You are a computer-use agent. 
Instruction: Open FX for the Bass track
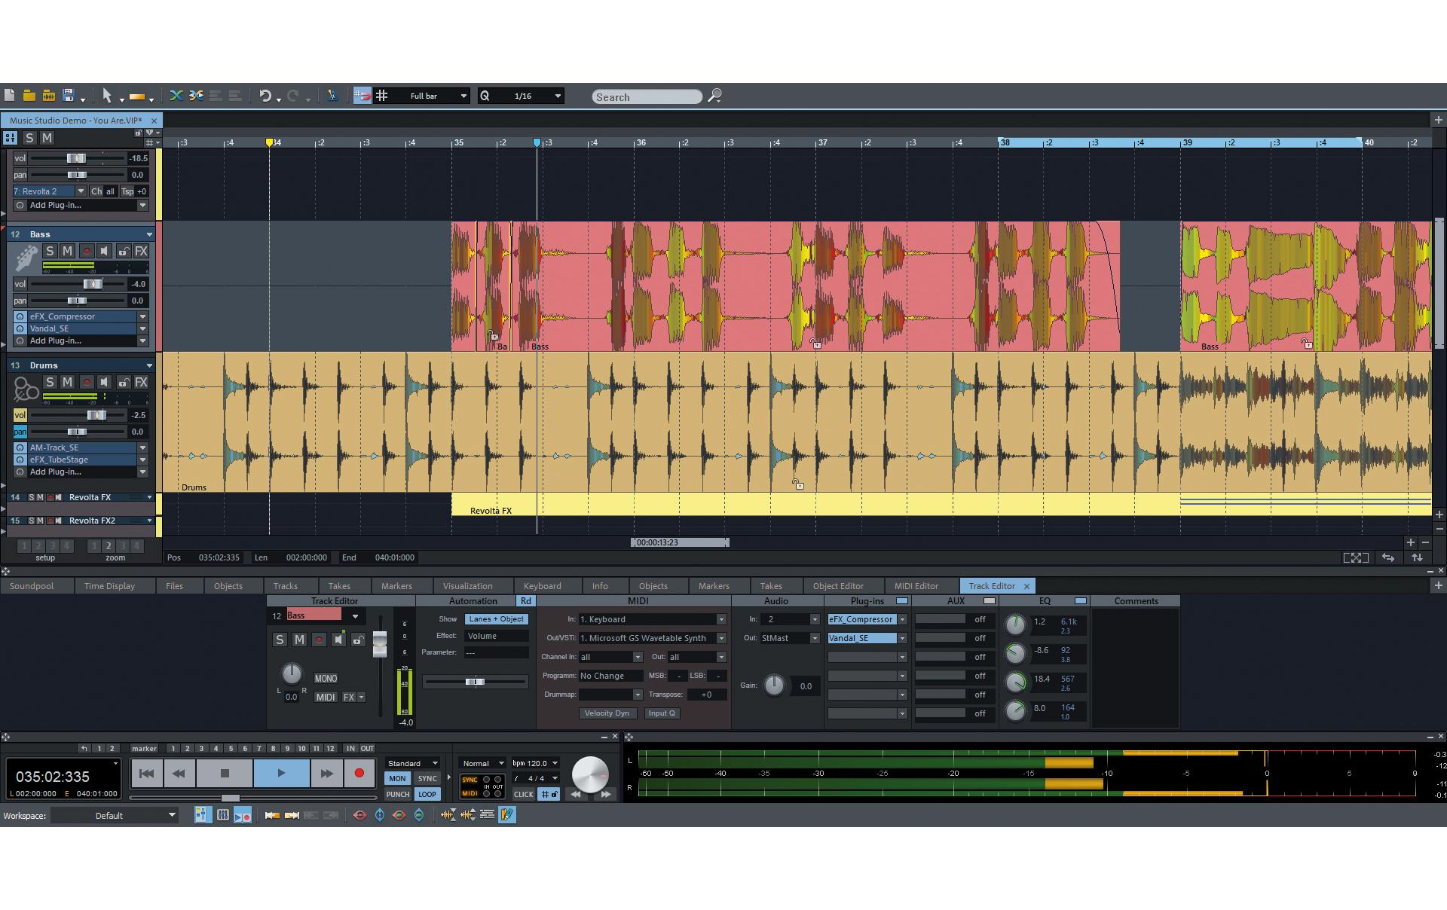(141, 251)
